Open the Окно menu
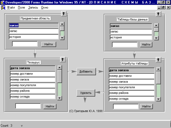171x128 pixels. (45, 8)
